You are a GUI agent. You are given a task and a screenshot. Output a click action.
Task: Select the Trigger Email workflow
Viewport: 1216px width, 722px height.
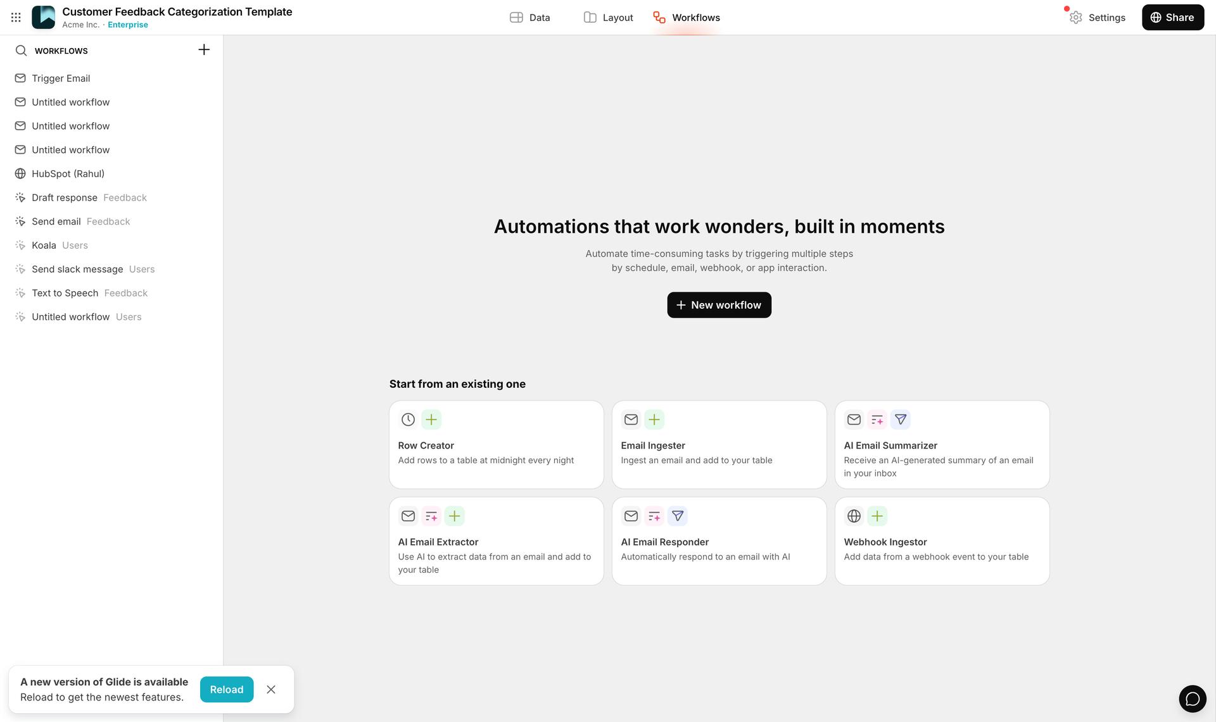tap(61, 78)
